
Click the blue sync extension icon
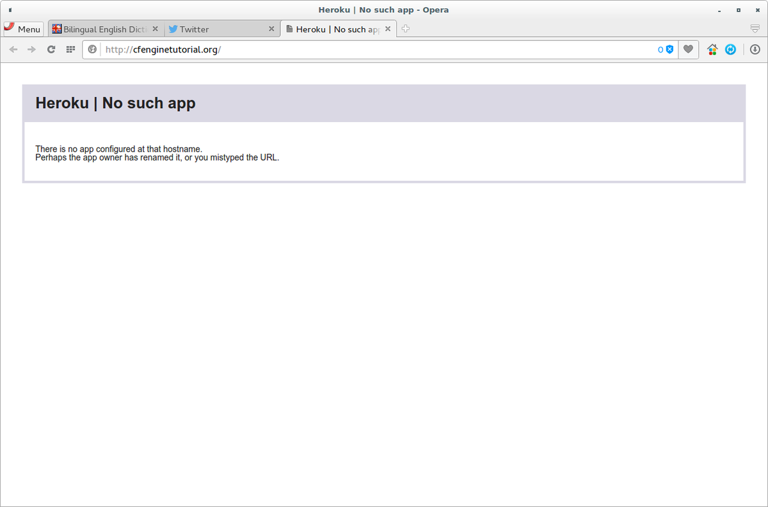coord(730,49)
